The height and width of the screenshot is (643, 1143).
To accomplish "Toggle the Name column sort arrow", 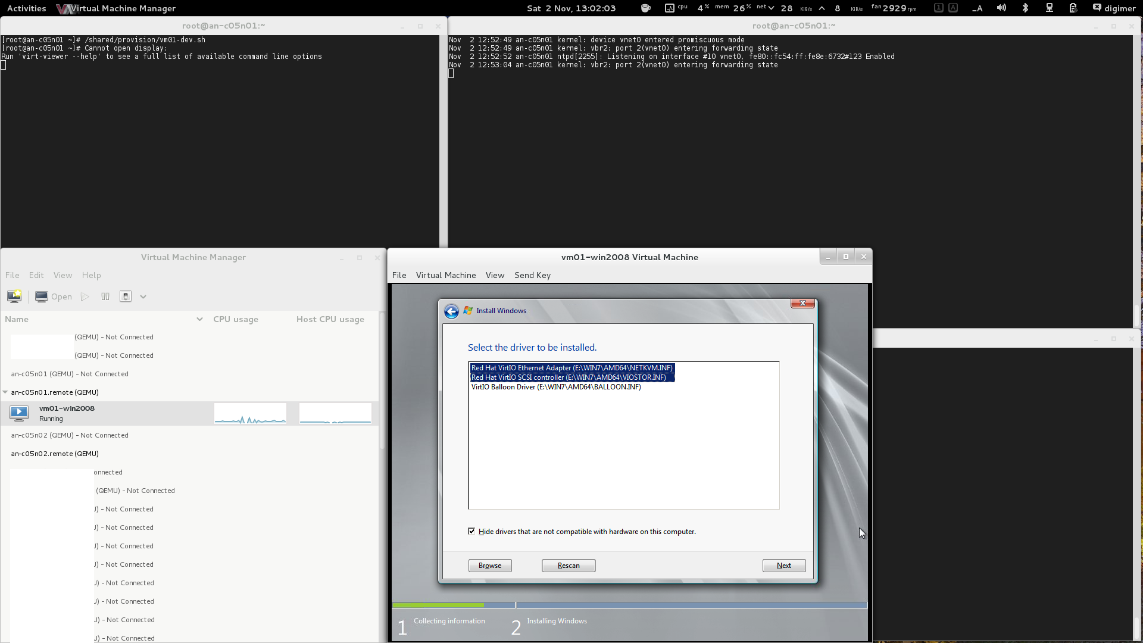I will click(x=199, y=319).
